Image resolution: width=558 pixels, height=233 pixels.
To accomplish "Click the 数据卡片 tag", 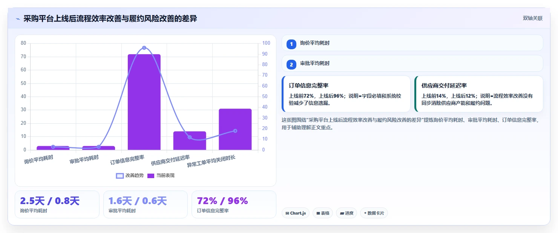I will click(x=374, y=213).
